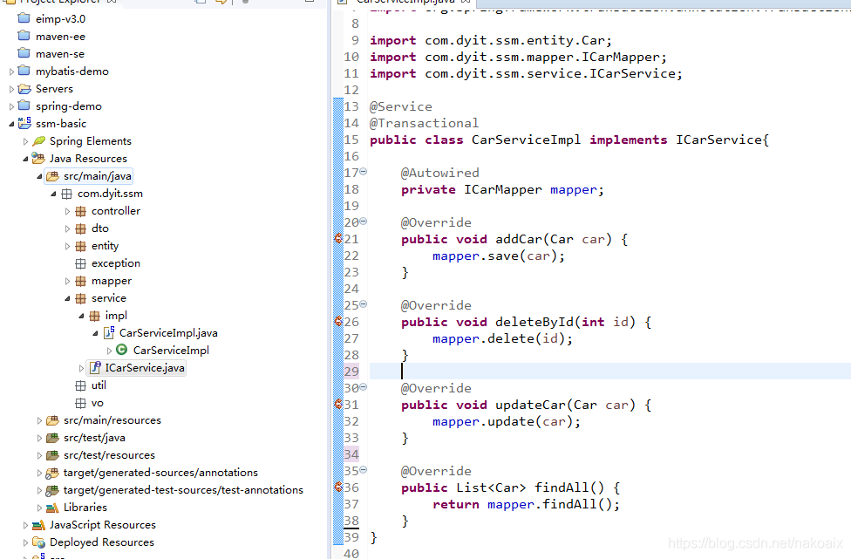Fold the deleteById method at line 25

[364, 304]
